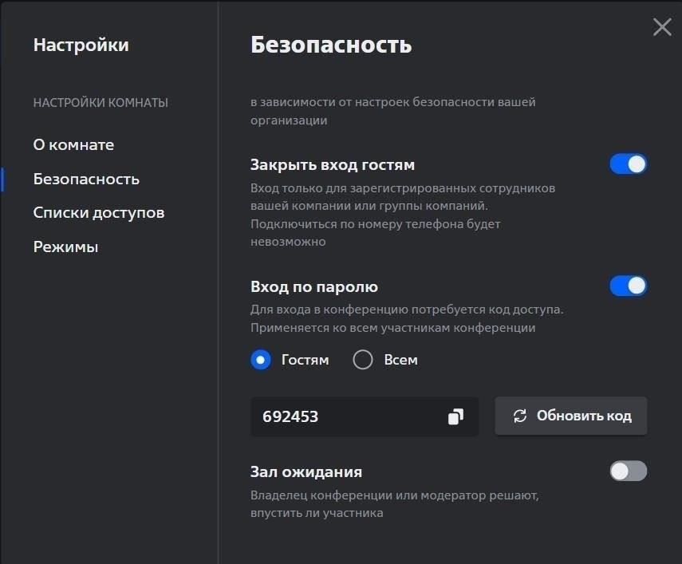Viewport: 682px width, 564px height.
Task: Switch to "Режимы" section
Action: (65, 247)
